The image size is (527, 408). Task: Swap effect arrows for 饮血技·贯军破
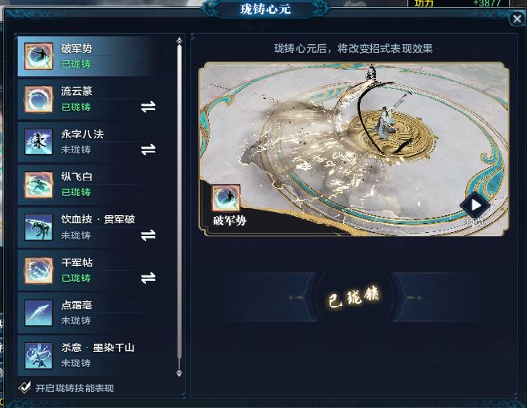148,235
